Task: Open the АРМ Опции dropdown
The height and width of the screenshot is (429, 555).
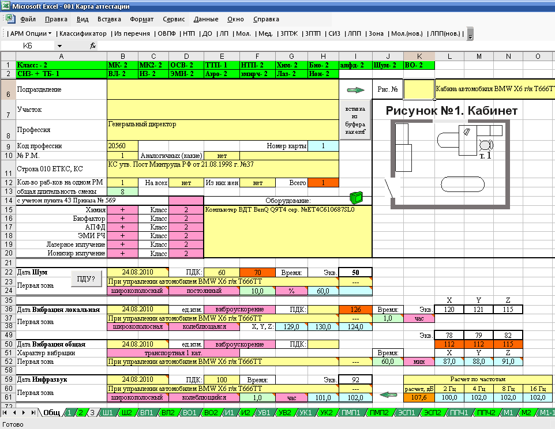Action: tap(31, 34)
